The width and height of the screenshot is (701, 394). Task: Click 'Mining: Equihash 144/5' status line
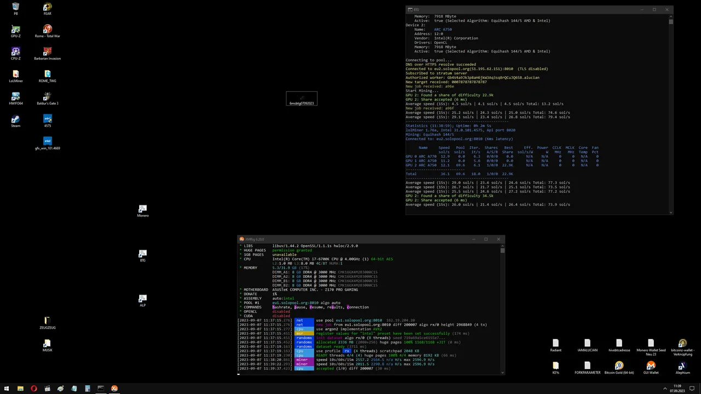(430, 135)
